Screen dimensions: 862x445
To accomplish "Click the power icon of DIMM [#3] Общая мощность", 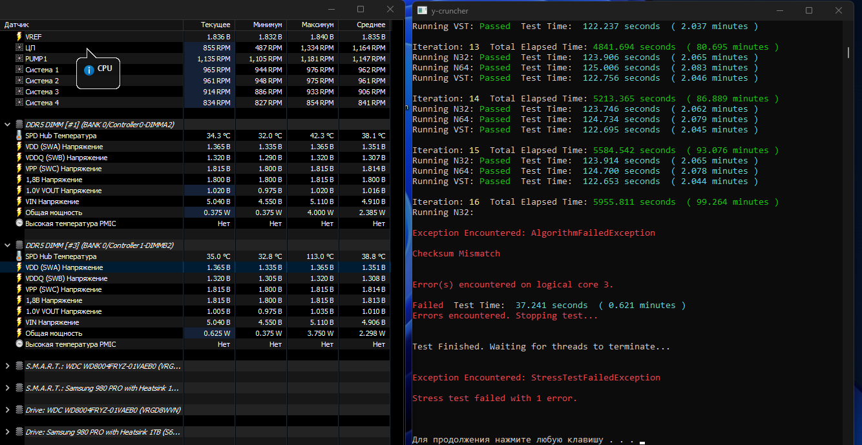I will pyautogui.click(x=19, y=333).
